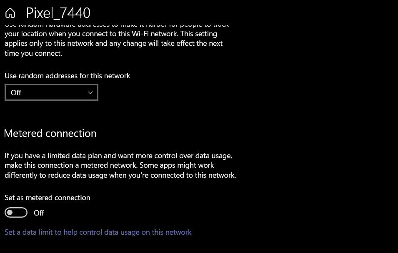
Task: Open the 'Set a data limit' link
Action: (x=98, y=232)
